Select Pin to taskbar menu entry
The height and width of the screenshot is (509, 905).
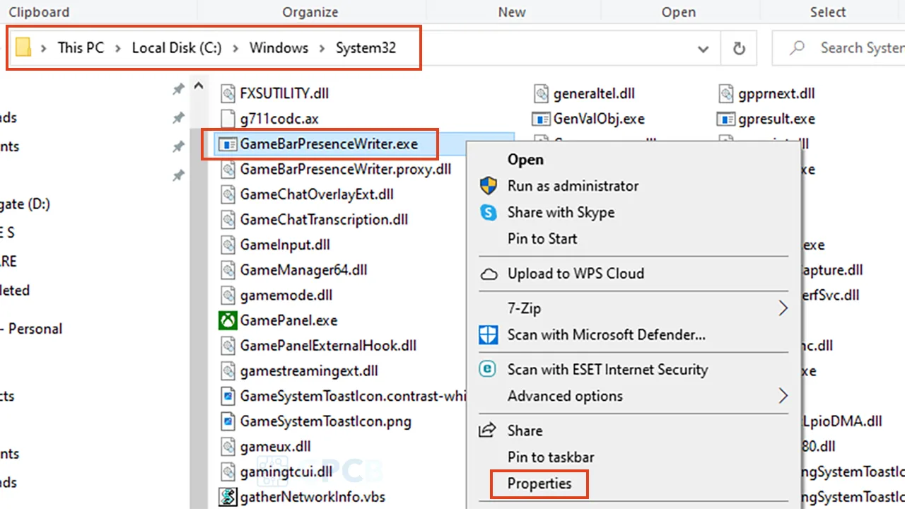click(x=551, y=457)
